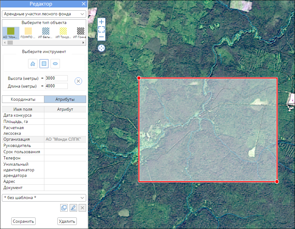This screenshot has width=295, height=229.
Task: Select the ellipse drawing tool
Action: [55, 64]
